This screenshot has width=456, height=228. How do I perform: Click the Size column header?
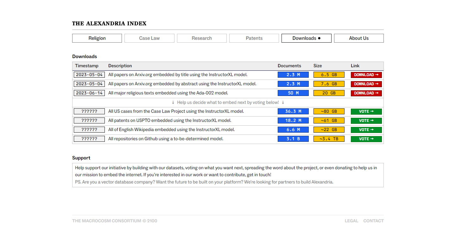pos(318,66)
